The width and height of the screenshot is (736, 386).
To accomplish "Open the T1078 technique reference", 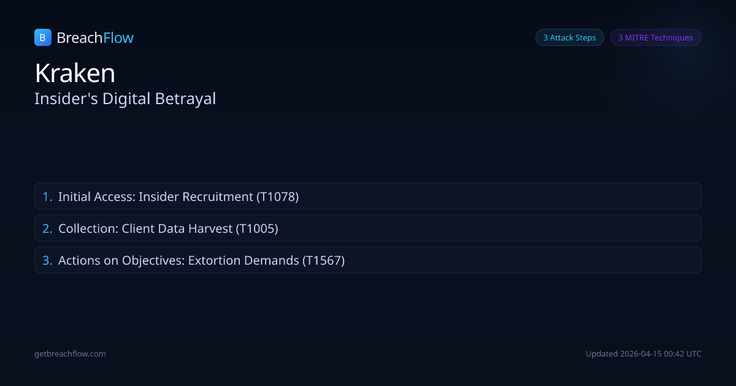I will [x=278, y=197].
